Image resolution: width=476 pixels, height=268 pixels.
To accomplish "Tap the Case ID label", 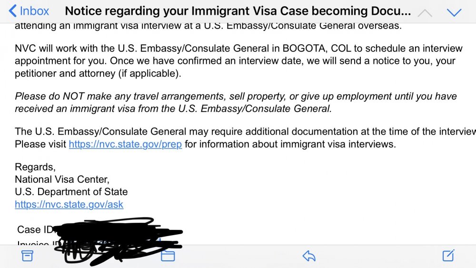I will [x=36, y=229].
